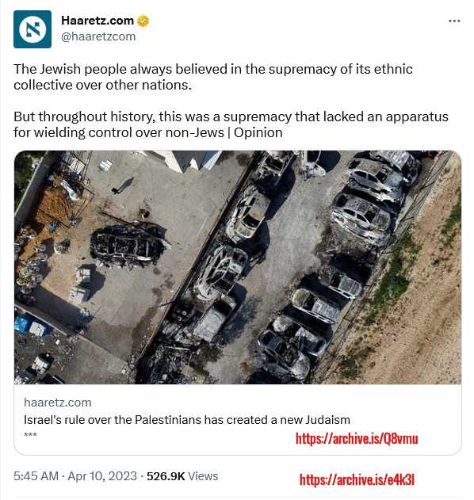The height and width of the screenshot is (500, 474).
Task: Click the Haaretz profile avatar logo
Action: pos(32,29)
